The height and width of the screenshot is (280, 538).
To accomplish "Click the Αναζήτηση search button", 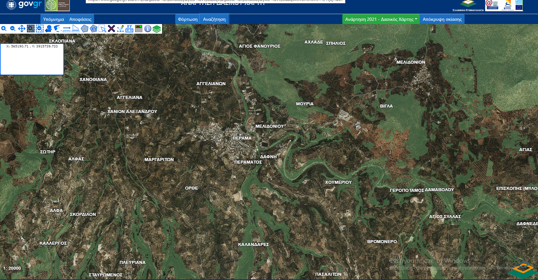I will (x=214, y=19).
